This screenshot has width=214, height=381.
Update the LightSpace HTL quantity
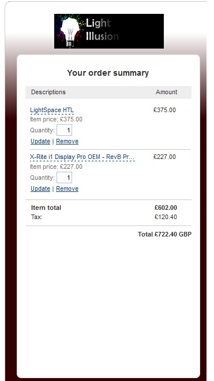click(40, 141)
